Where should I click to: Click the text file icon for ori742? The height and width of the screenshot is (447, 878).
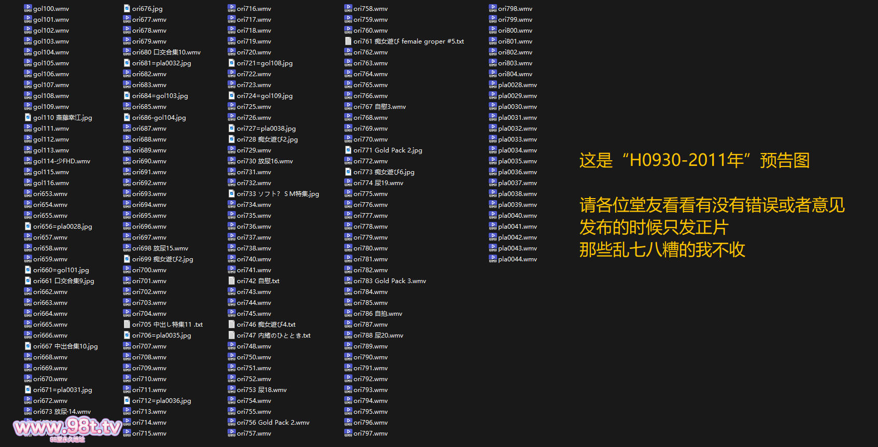232,281
